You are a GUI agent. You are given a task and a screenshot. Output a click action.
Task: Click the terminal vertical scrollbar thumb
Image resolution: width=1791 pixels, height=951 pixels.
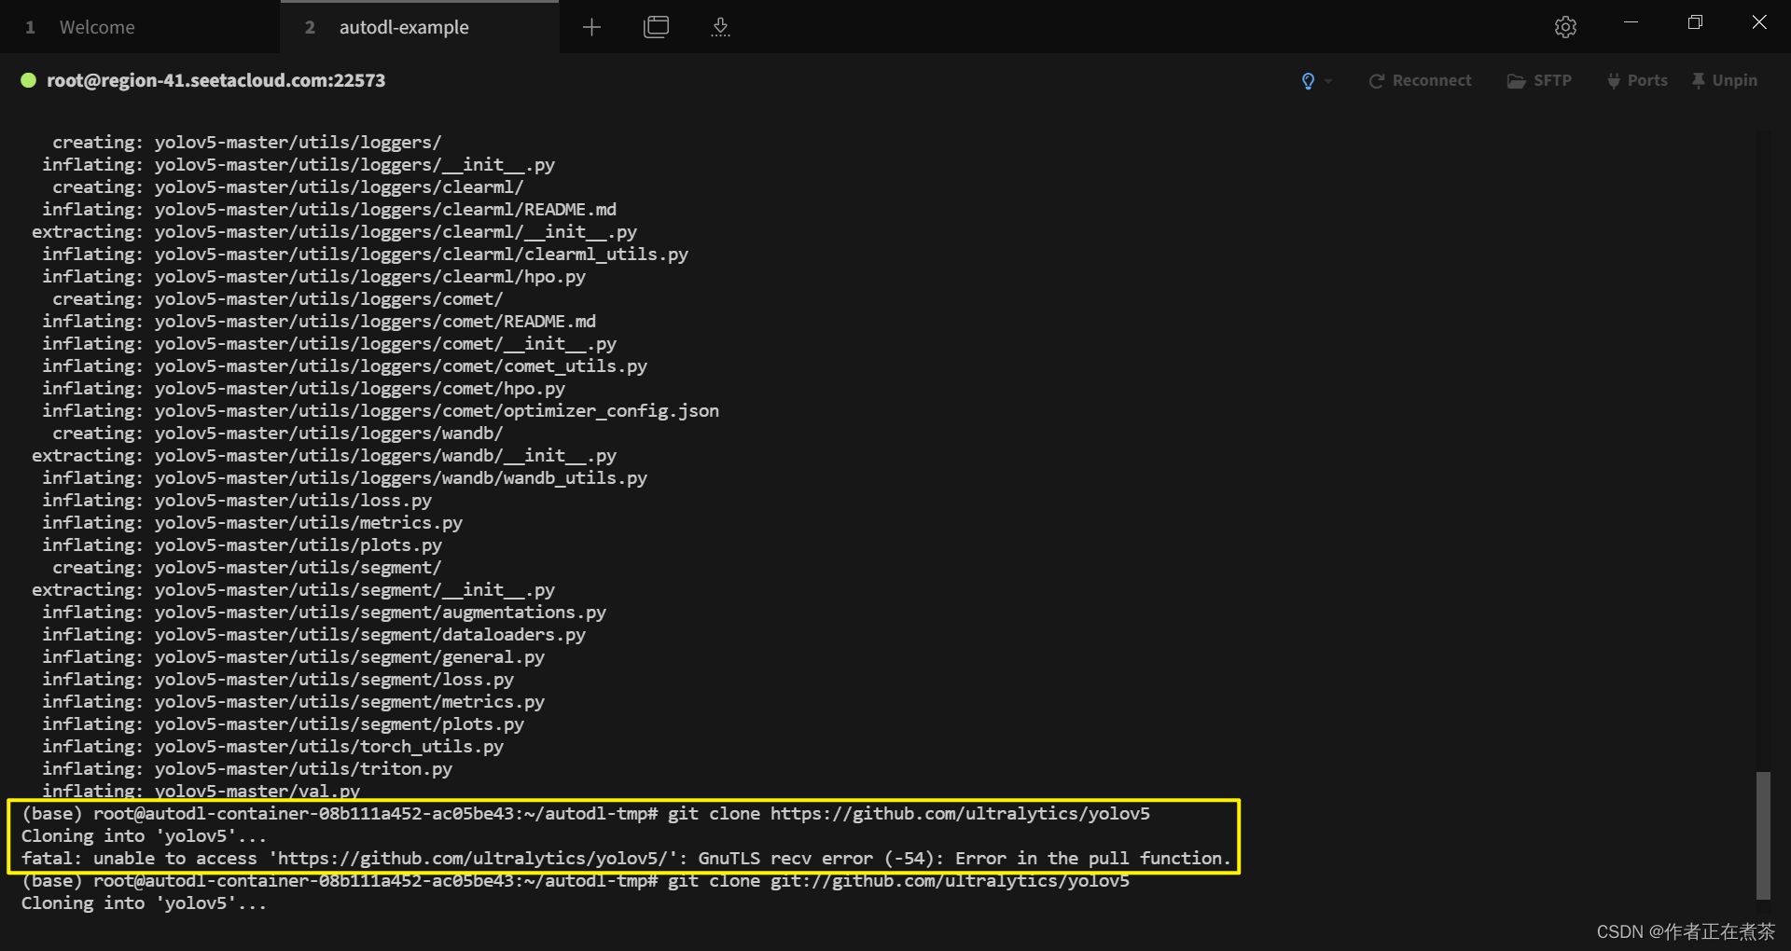[1762, 834]
